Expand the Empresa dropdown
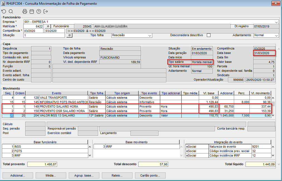 pyautogui.click(x=276, y=22)
